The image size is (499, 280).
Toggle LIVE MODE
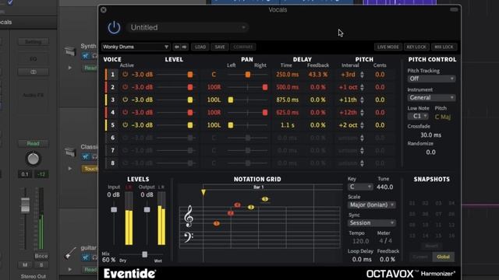[388, 47]
